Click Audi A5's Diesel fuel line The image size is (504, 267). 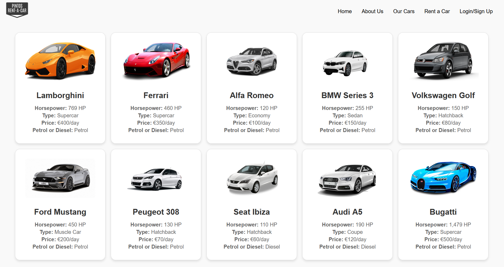tap(347, 247)
